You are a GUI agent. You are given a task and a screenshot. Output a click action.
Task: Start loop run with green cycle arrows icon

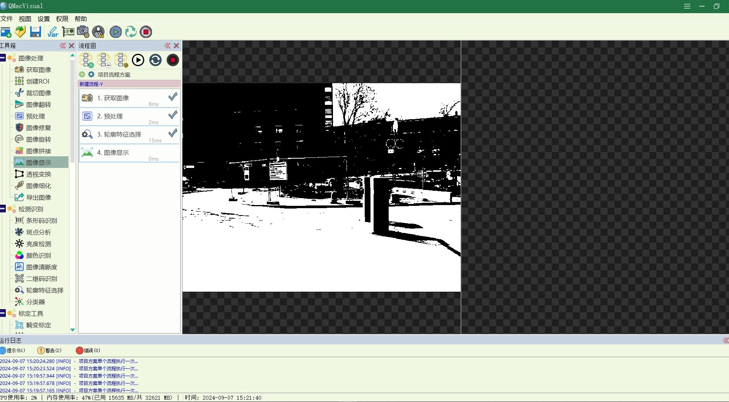pyautogui.click(x=131, y=32)
